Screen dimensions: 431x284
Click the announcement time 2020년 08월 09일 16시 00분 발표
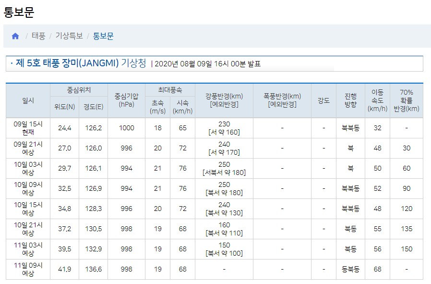(x=207, y=64)
